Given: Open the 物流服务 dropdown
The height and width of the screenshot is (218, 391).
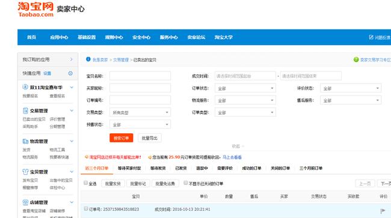Looking at the screenshot, I should pos(245,100).
